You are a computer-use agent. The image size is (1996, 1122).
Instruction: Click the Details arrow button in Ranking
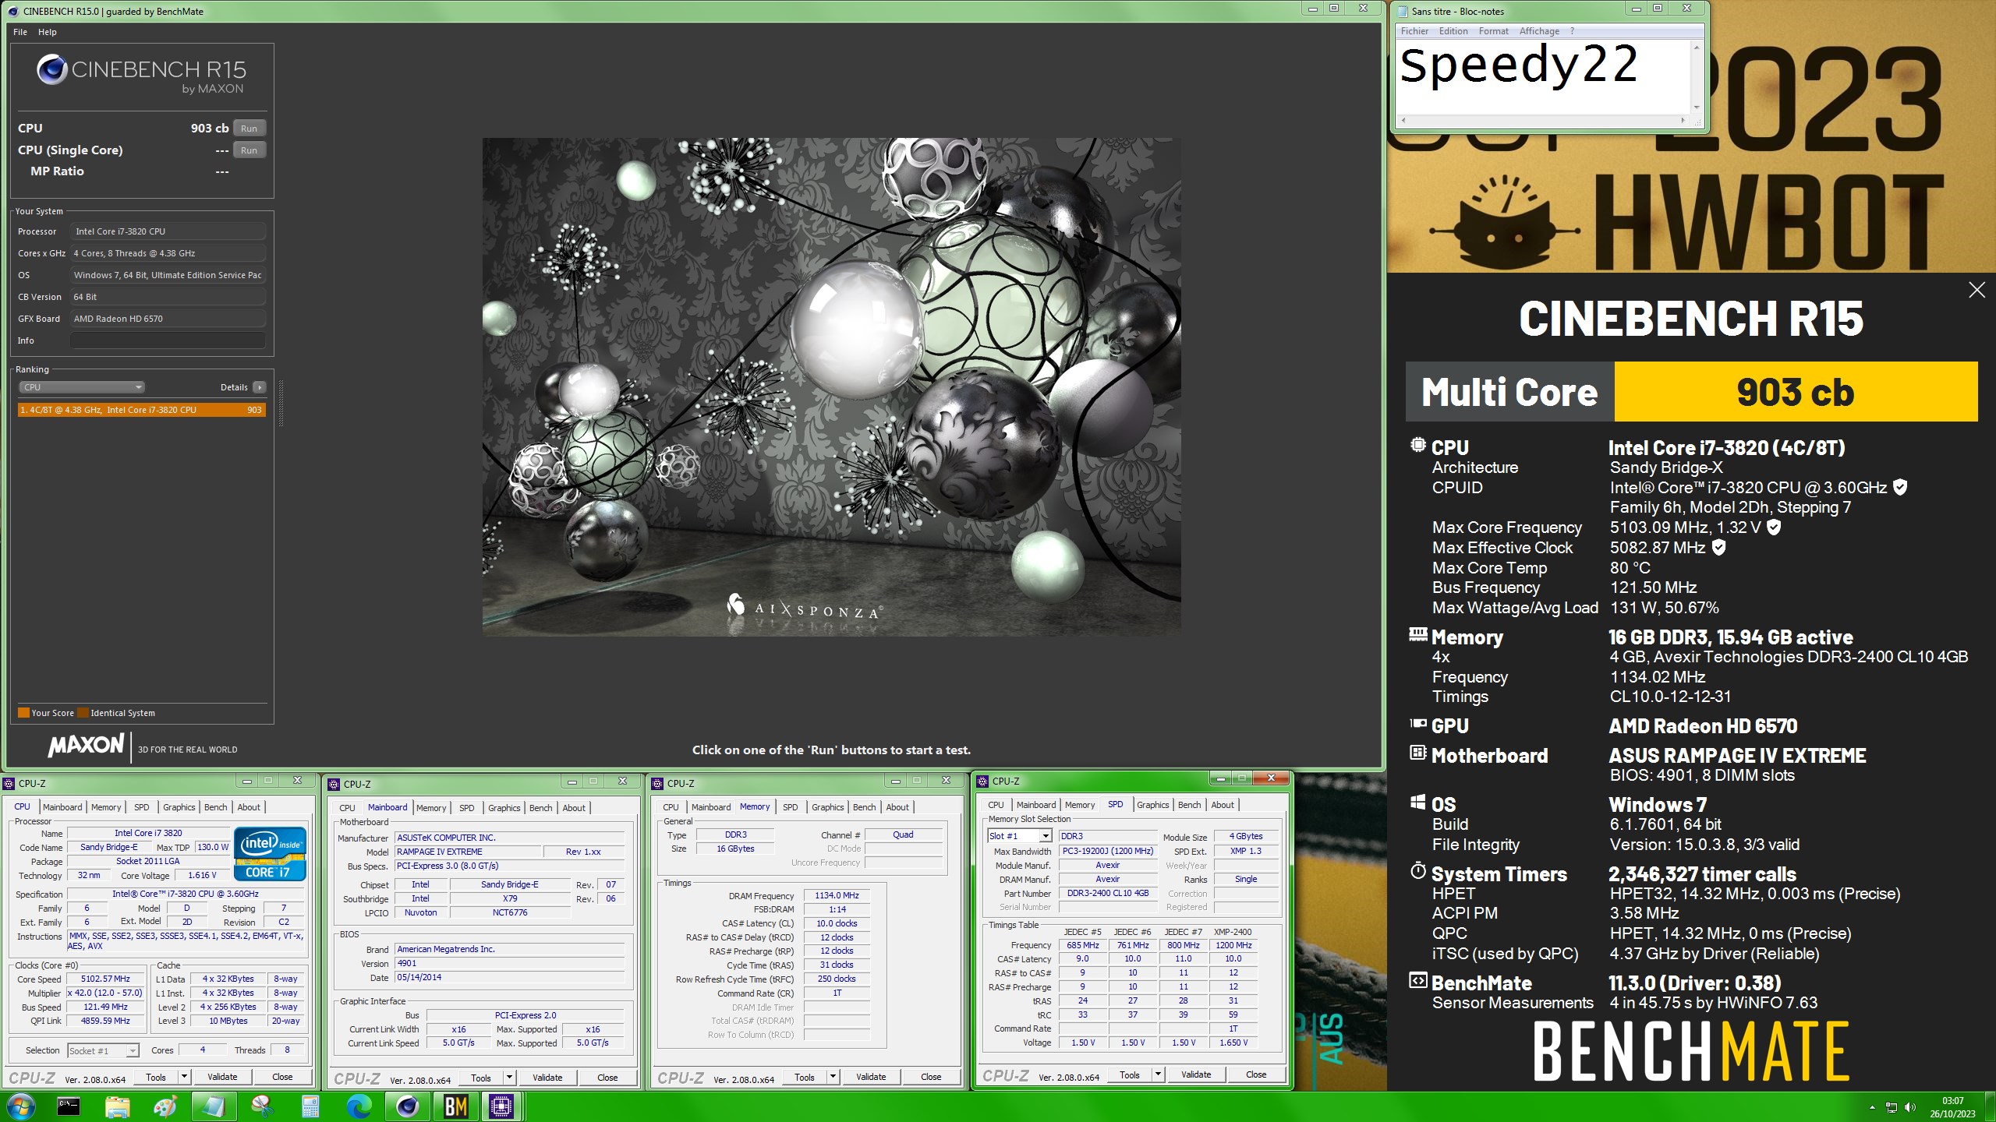[x=260, y=387]
